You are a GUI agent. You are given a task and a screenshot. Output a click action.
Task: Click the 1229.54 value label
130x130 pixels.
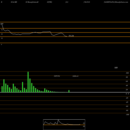click(x=57, y=76)
